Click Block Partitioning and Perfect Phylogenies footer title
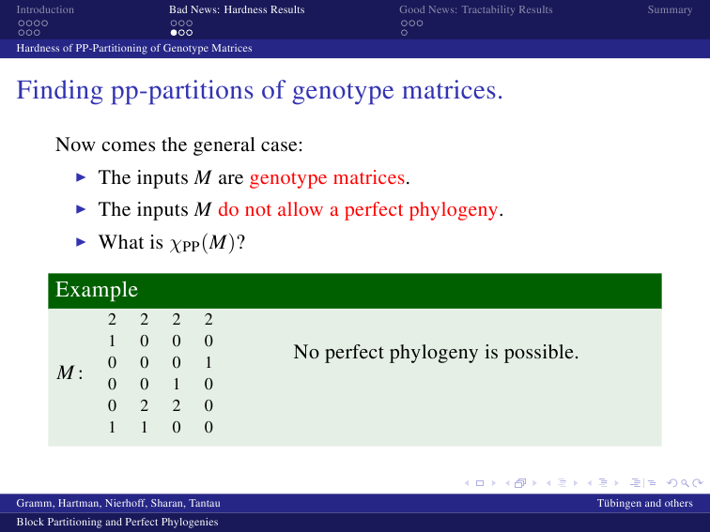The height and width of the screenshot is (532, 710). (117, 522)
